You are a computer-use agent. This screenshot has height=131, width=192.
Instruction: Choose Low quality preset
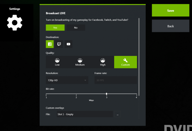click(57, 62)
